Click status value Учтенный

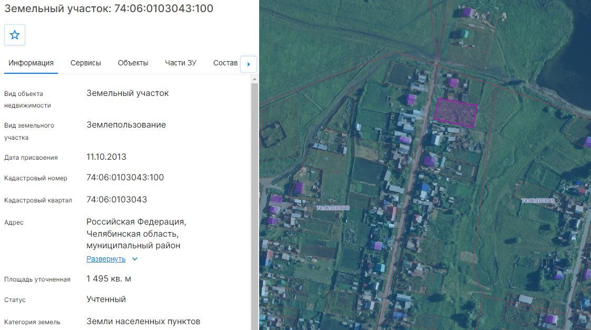click(x=106, y=299)
